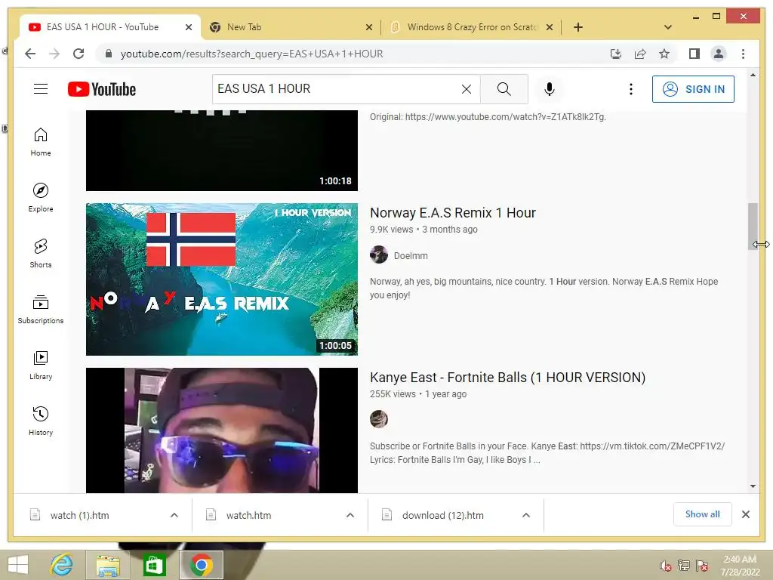This screenshot has height=580, width=773.
Task: Click the install app icon in address bar
Action: pyautogui.click(x=616, y=54)
